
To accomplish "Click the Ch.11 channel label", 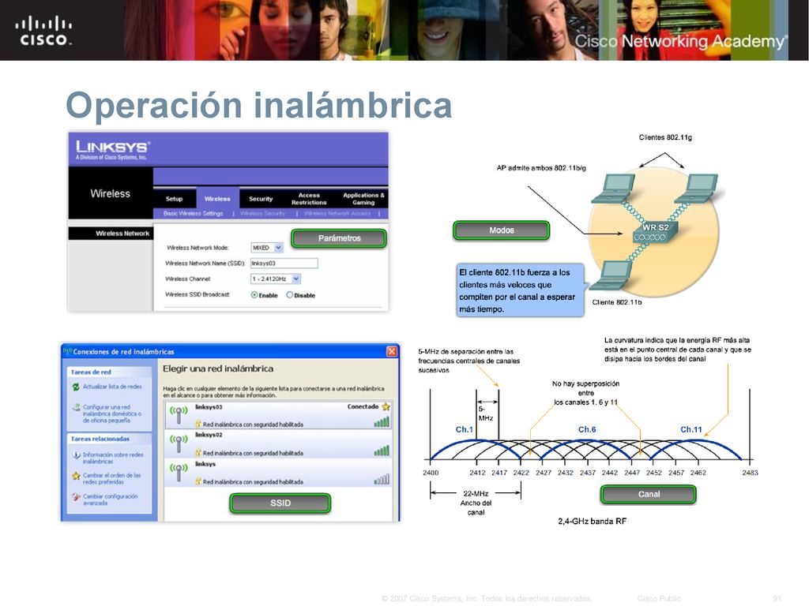I will tap(690, 429).
